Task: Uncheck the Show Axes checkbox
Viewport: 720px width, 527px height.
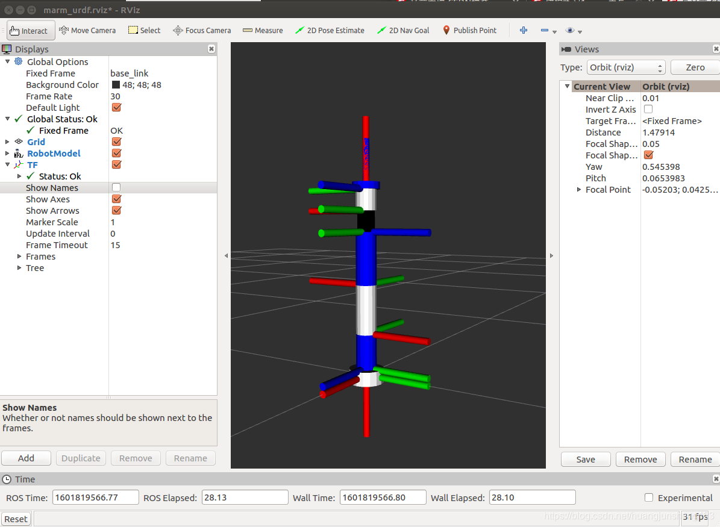Action: pyautogui.click(x=116, y=199)
